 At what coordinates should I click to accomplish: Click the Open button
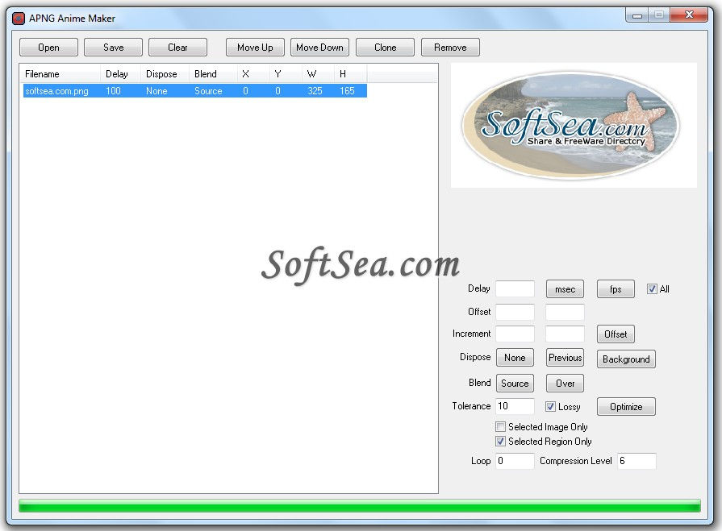48,48
